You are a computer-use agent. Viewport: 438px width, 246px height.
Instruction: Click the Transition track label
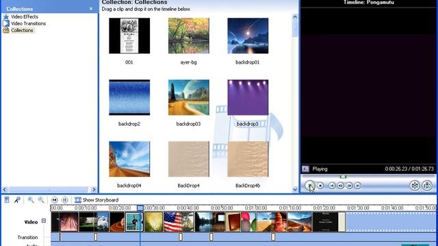(27, 237)
